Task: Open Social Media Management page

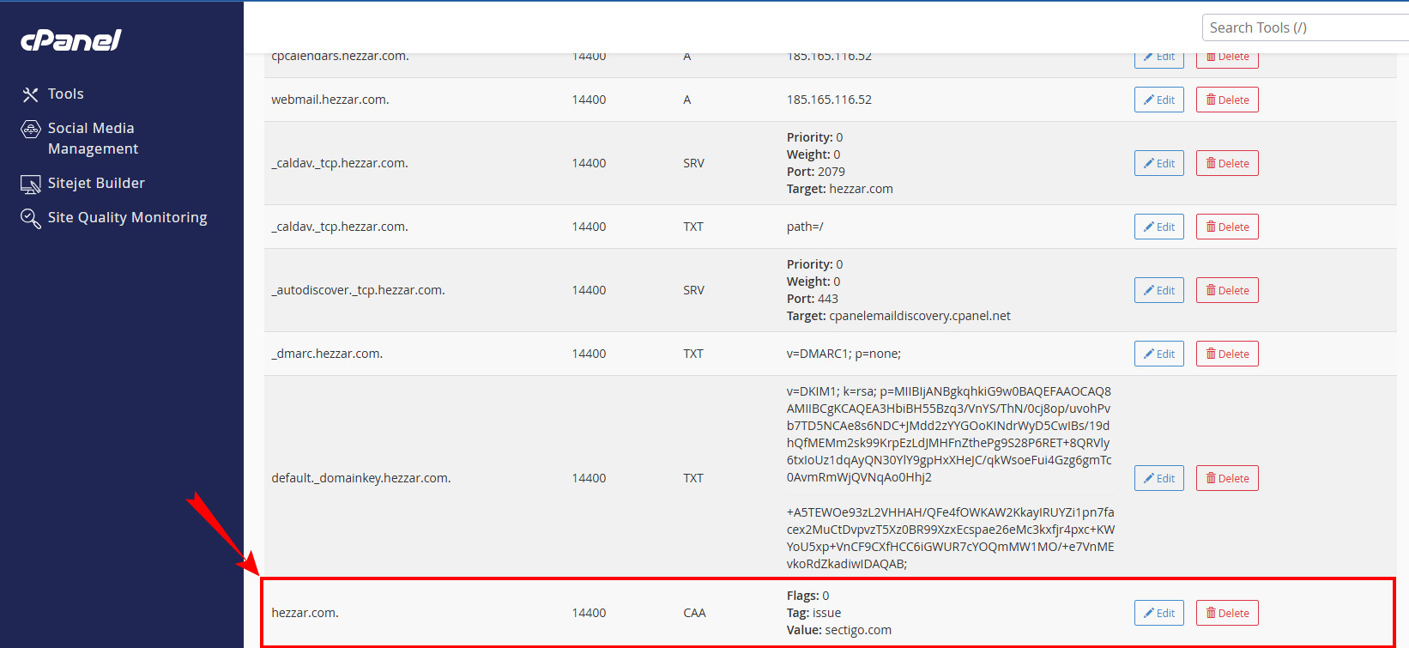Action: tap(92, 138)
